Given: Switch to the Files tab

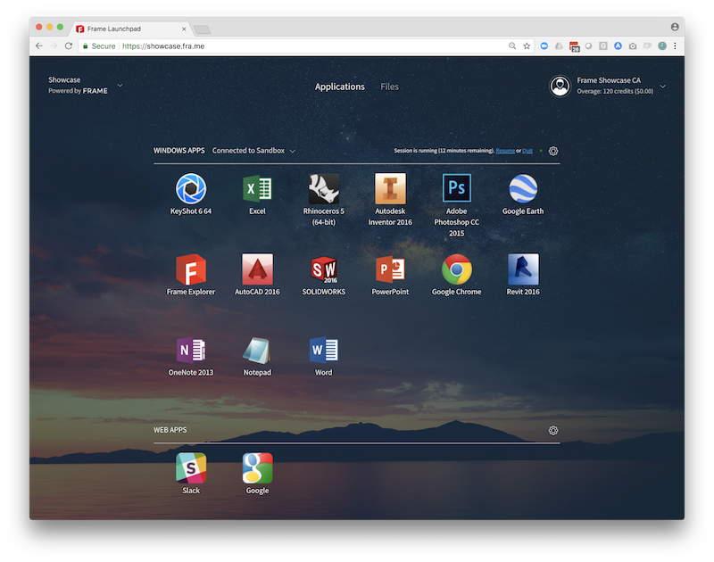Looking at the screenshot, I should point(389,87).
